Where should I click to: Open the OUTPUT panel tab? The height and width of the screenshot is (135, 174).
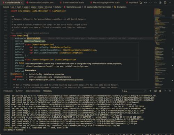[19, 91]
